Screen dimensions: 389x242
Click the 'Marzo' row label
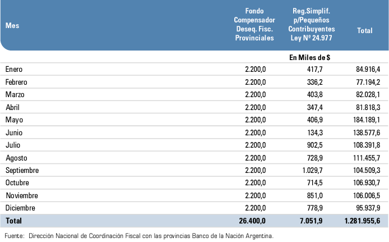click(x=15, y=94)
